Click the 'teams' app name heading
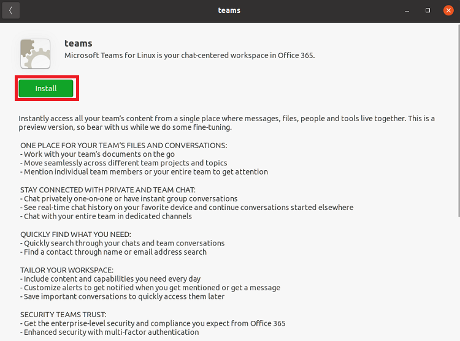460x341 pixels. (x=79, y=43)
